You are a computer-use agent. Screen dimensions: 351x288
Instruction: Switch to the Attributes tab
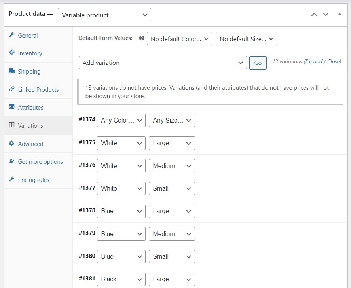[38, 108]
